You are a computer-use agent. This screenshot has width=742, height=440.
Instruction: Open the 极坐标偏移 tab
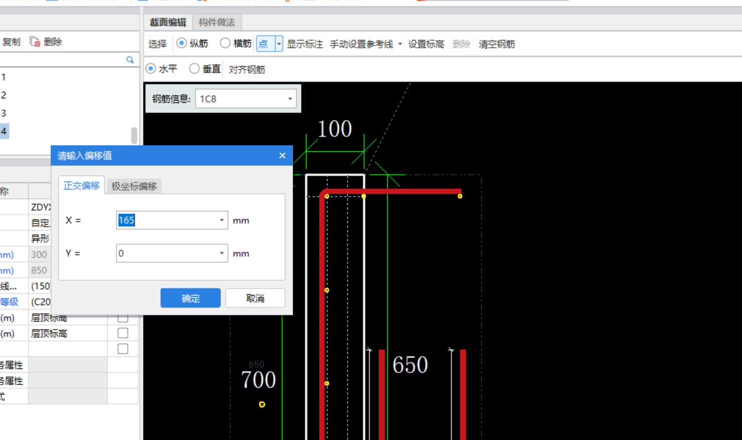coord(134,186)
